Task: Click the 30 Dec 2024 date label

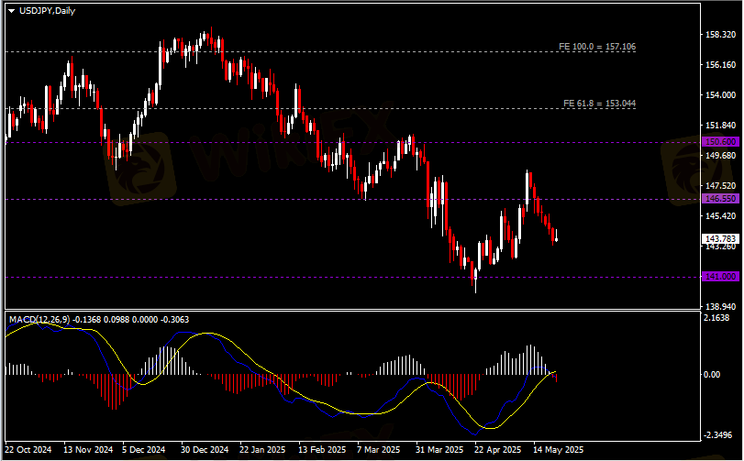Action: tap(204, 449)
